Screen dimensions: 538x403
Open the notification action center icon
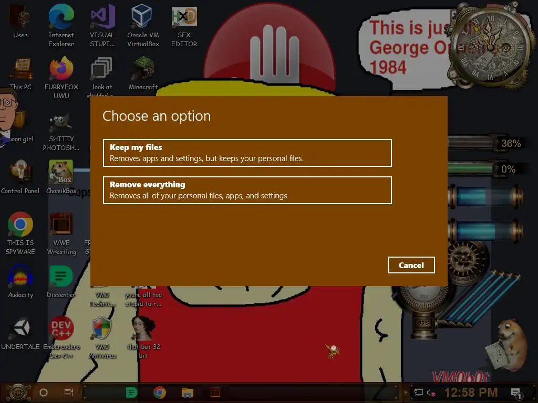(516, 393)
